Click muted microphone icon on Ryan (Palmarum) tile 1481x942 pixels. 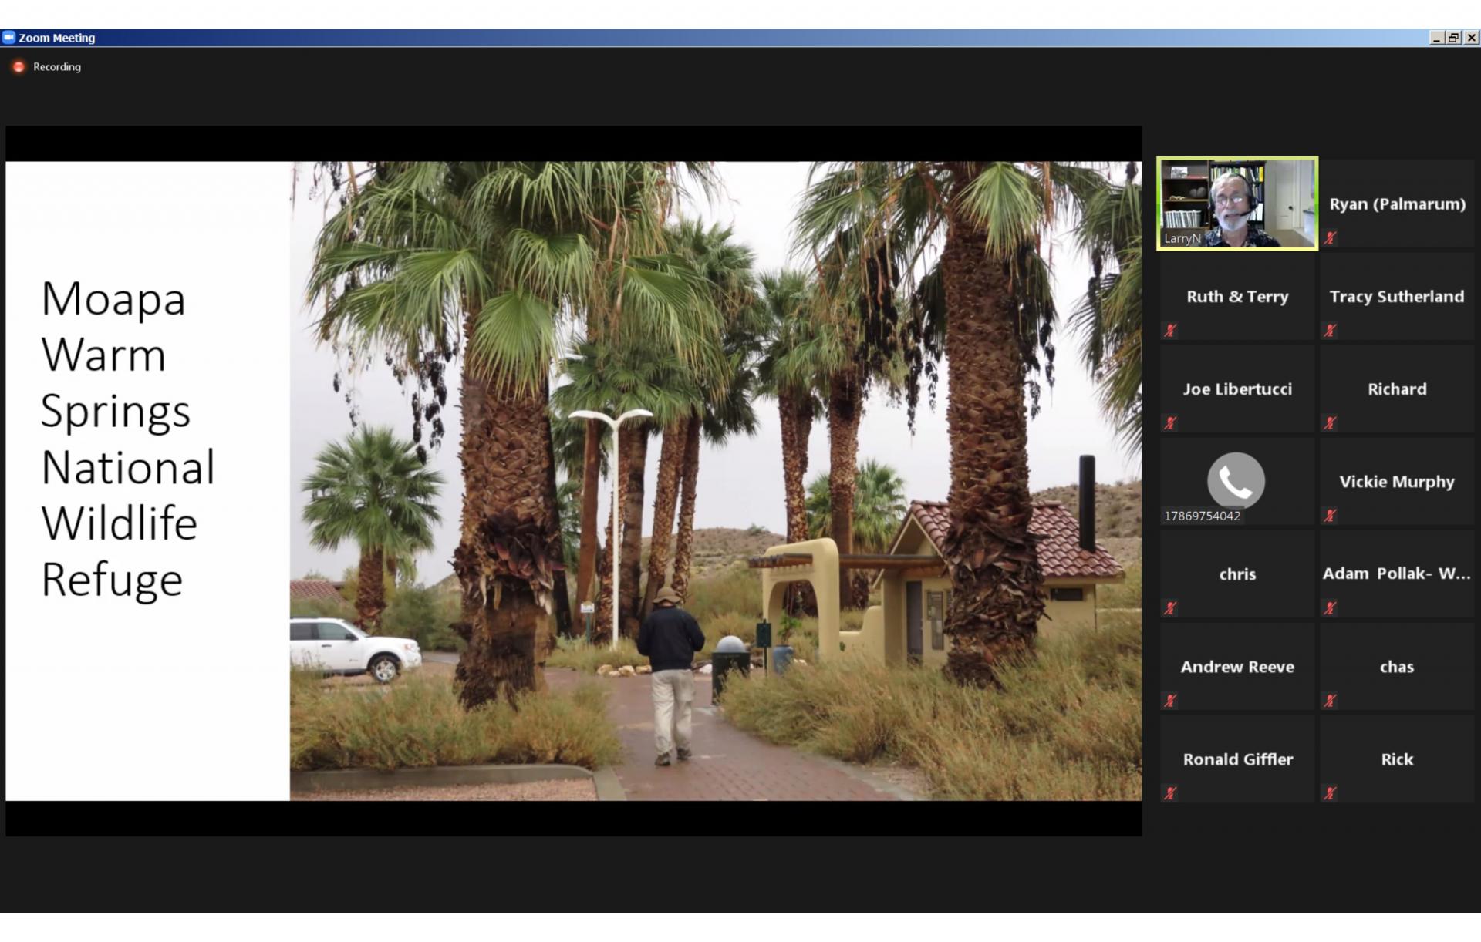(1330, 238)
